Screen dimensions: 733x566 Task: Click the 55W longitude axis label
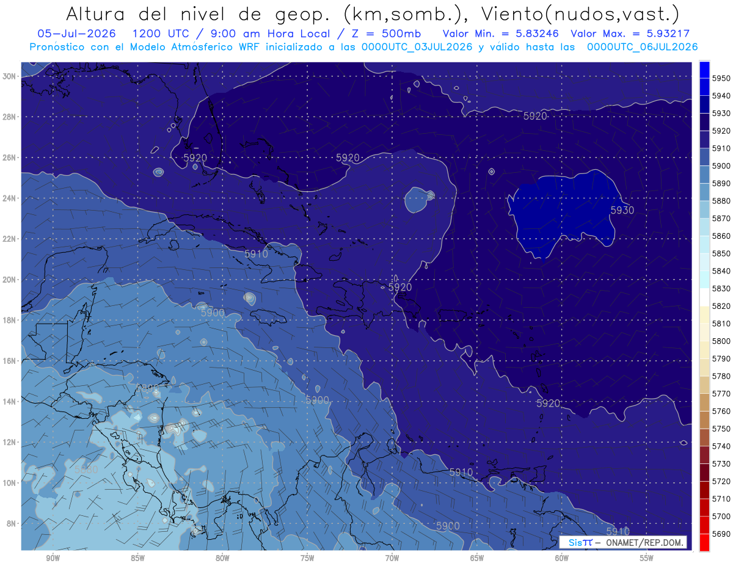pyautogui.click(x=647, y=559)
